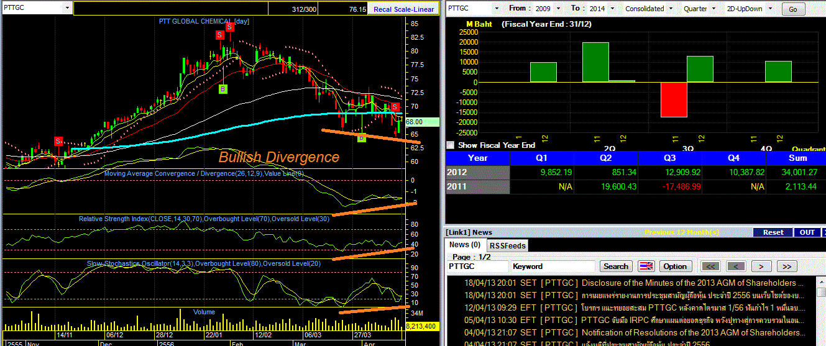Open the financials symbol PTTGC dropdown
The width and height of the screenshot is (826, 346).
point(497,9)
